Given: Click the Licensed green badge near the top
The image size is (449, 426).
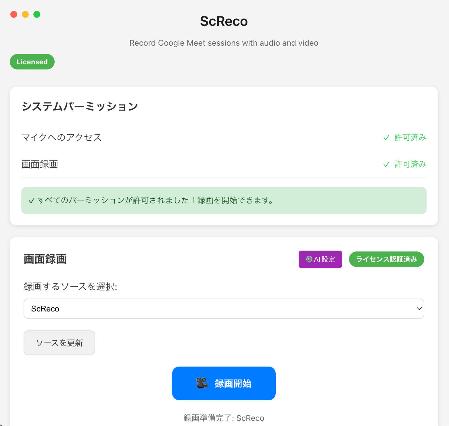Looking at the screenshot, I should click(32, 61).
